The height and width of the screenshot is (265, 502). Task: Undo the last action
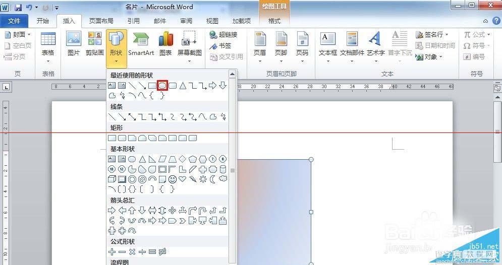click(29, 7)
